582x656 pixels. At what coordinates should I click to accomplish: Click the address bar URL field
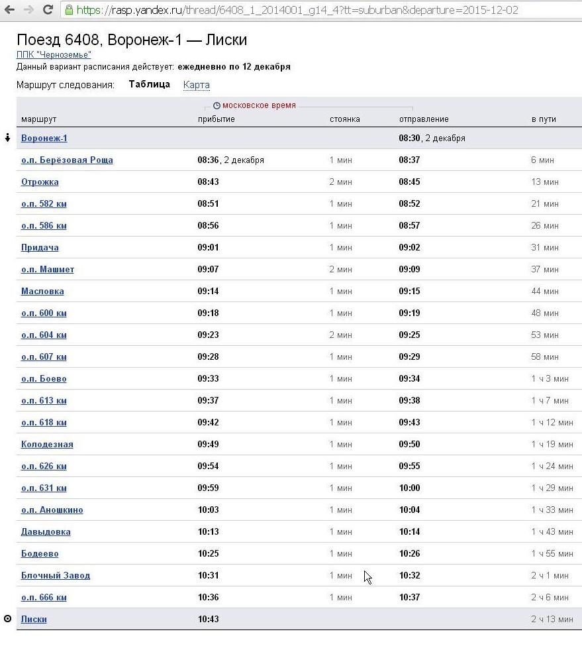298,10
